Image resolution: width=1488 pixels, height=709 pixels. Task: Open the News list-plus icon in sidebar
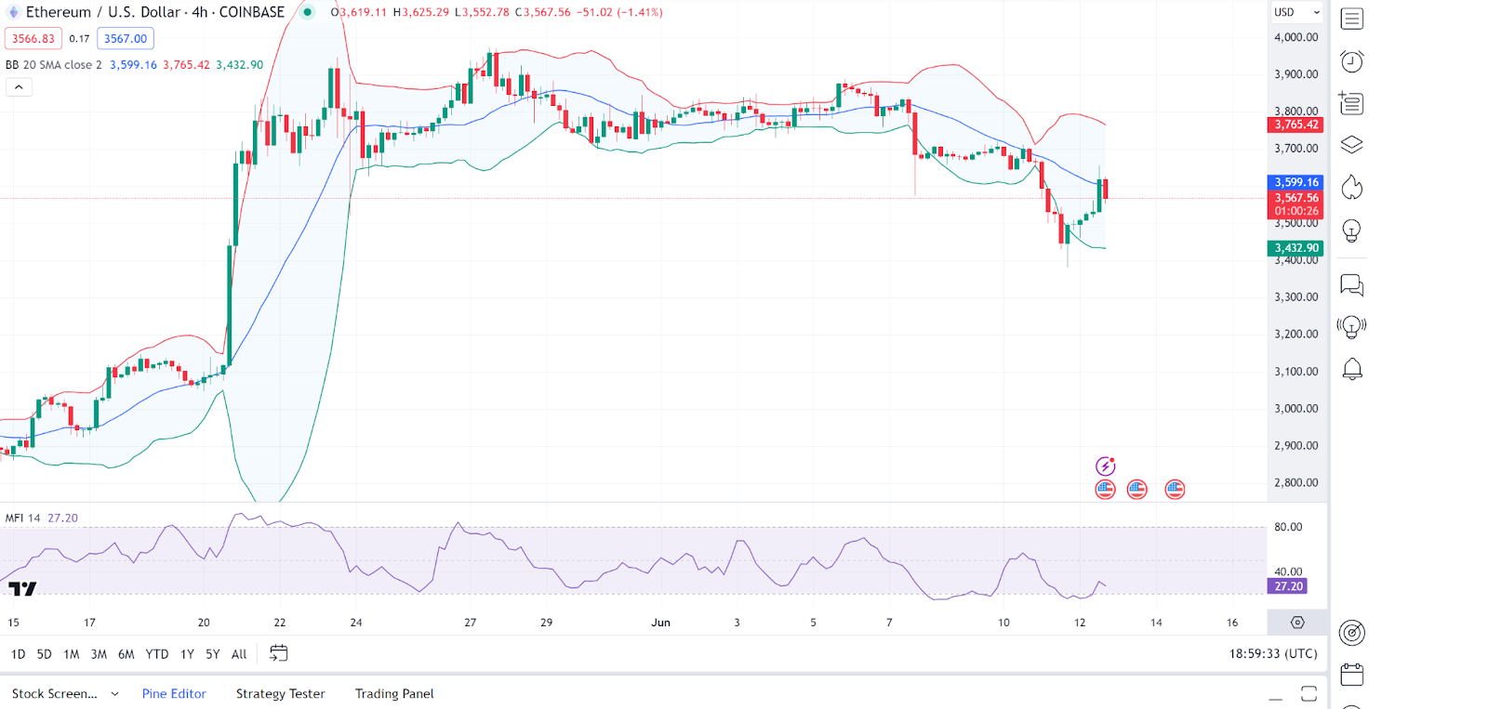[1351, 103]
